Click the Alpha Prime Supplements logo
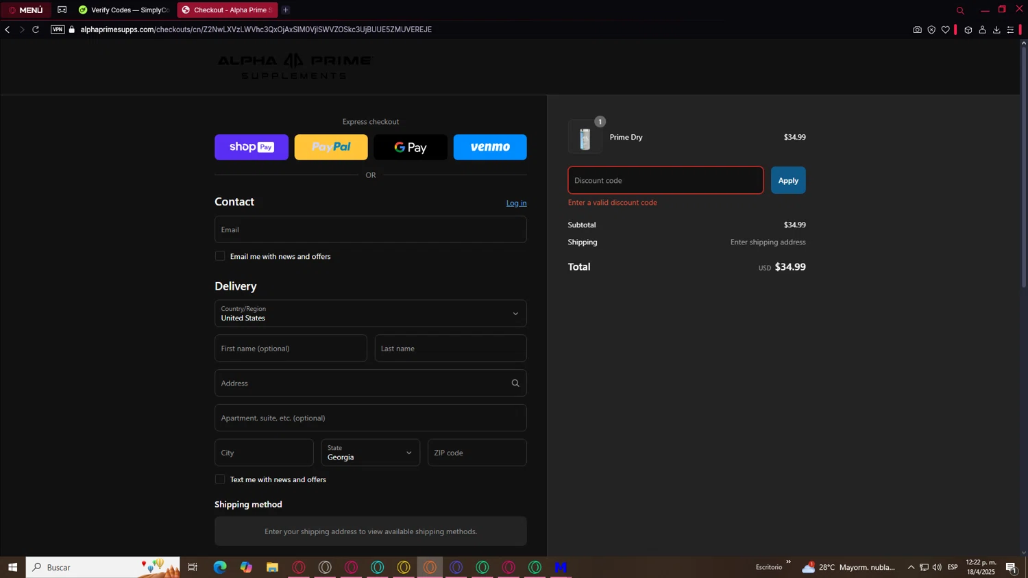This screenshot has height=578, width=1028. pos(295,66)
